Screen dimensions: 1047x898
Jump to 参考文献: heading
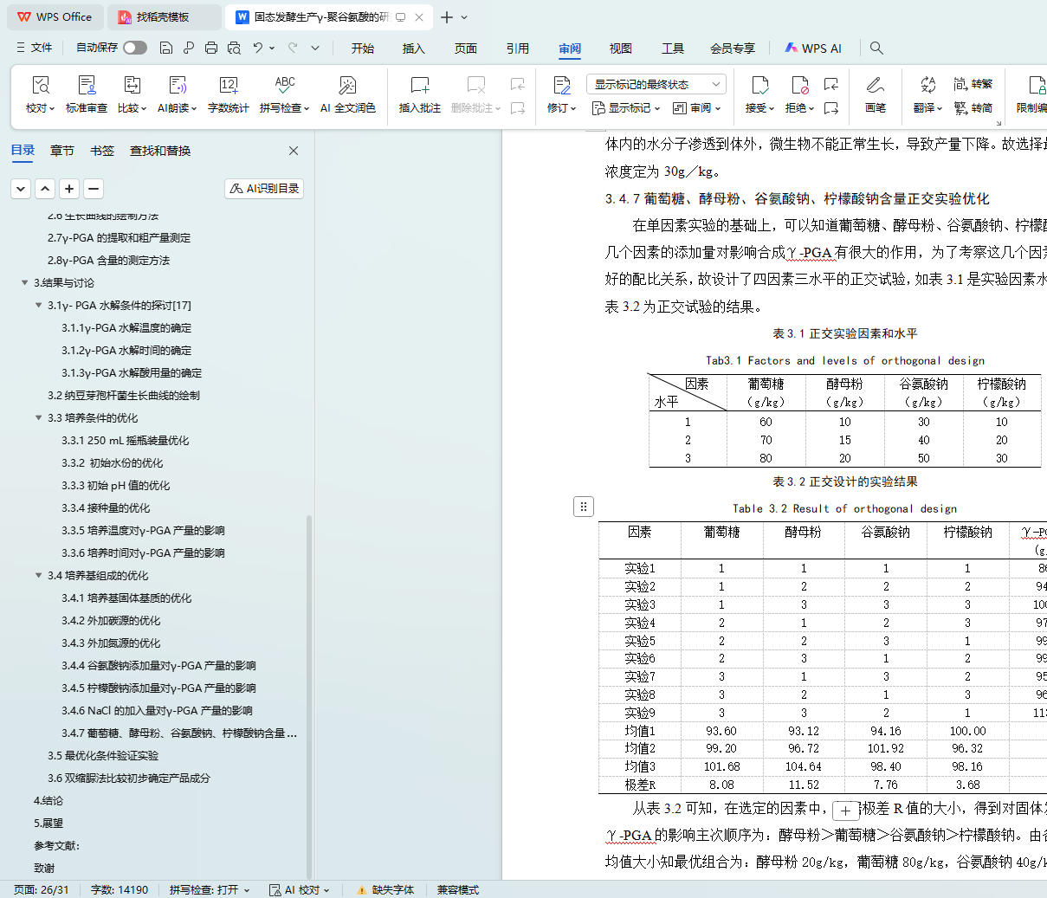(56, 845)
